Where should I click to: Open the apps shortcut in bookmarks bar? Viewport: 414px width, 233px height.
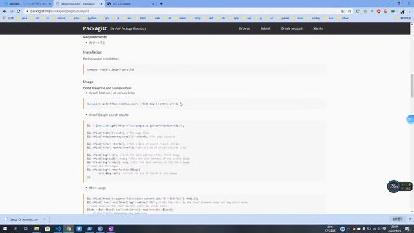point(8,18)
